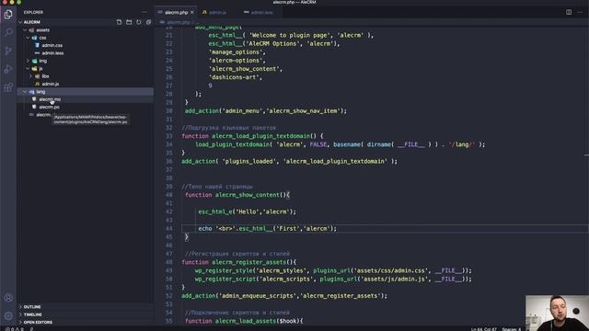Click the webcam video thumbnail overlay

[557, 313]
